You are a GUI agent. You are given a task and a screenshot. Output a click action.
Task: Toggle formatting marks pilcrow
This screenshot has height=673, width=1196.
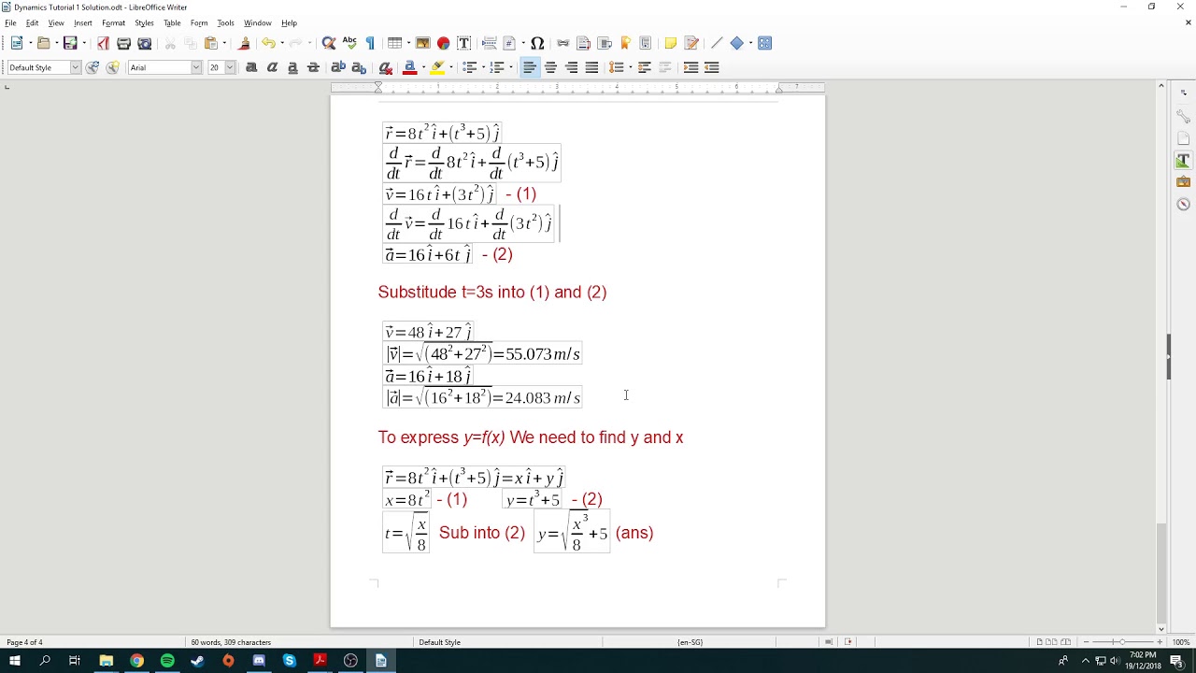click(x=370, y=43)
